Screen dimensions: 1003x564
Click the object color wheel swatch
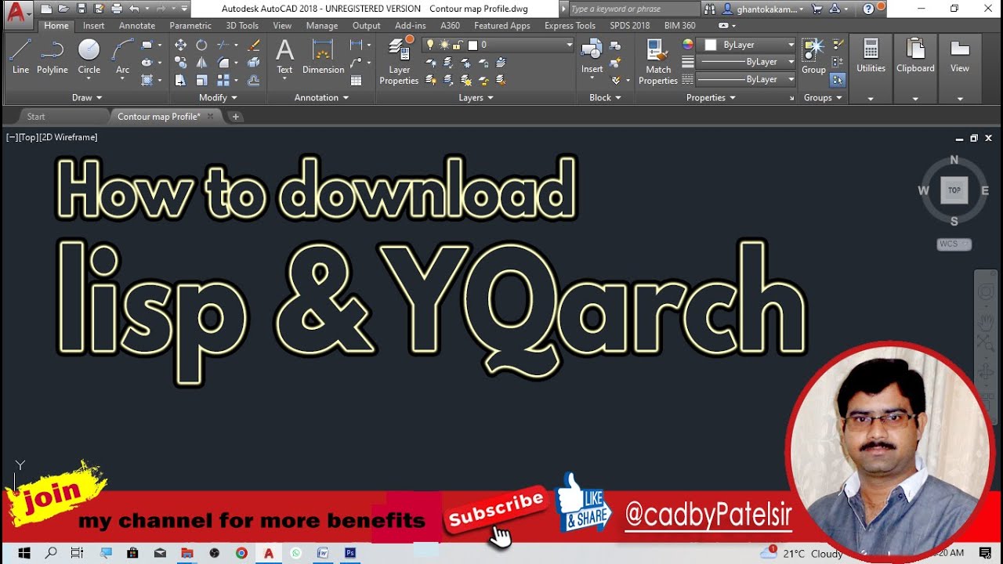click(x=687, y=45)
